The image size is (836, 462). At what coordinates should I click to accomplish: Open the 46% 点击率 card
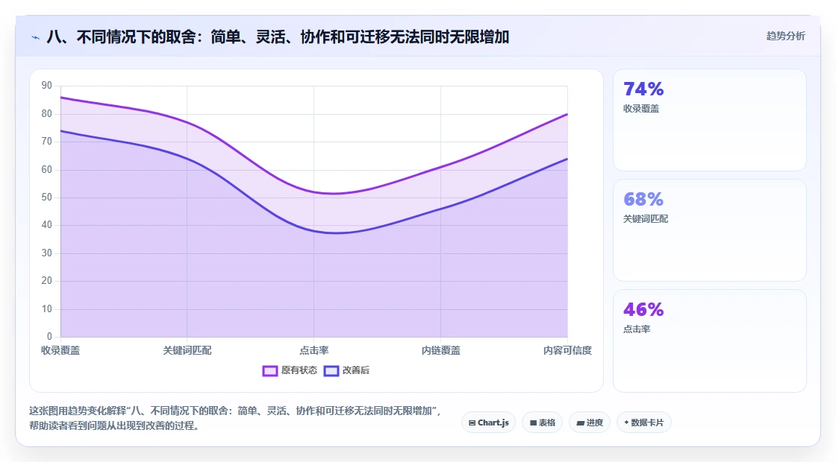(710, 341)
